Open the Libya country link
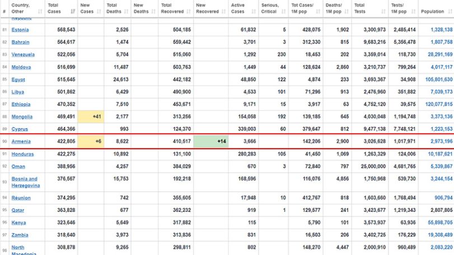 point(18,92)
